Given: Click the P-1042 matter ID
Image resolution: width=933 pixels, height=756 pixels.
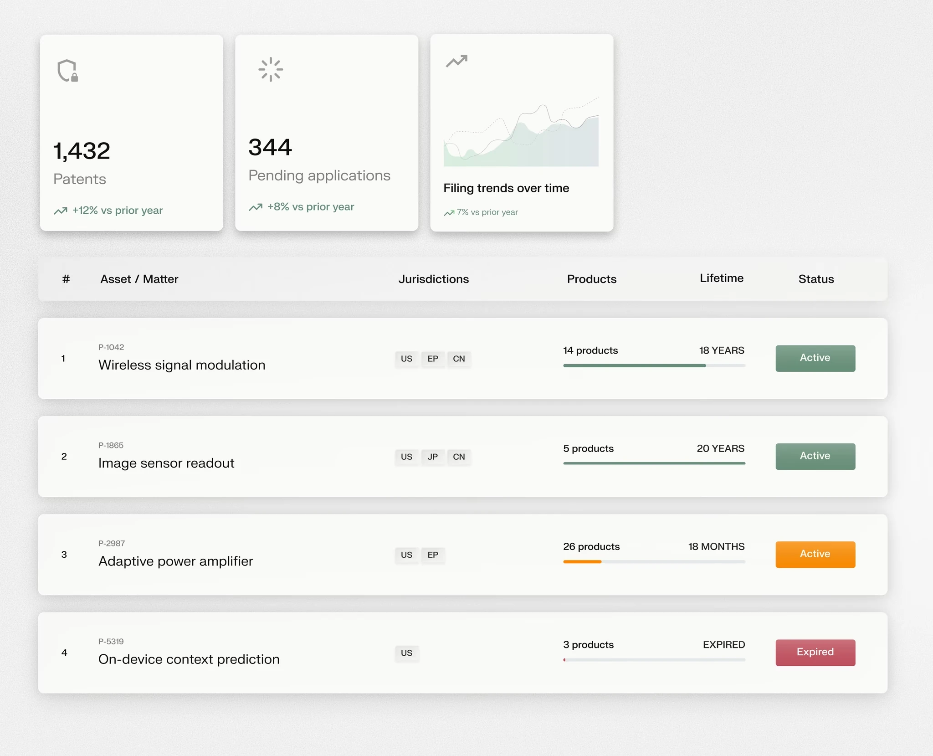Looking at the screenshot, I should pos(111,347).
